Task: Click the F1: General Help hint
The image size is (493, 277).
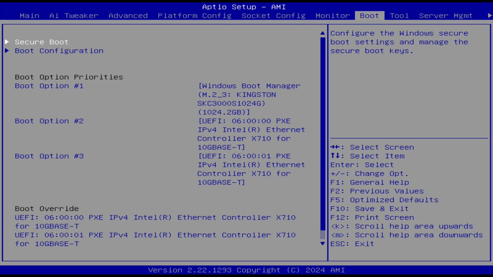Action: [x=370, y=182]
